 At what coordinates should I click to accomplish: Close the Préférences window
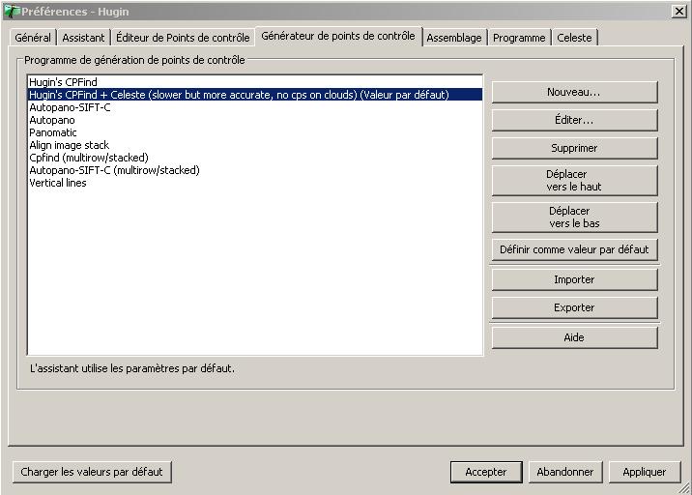coord(678,11)
